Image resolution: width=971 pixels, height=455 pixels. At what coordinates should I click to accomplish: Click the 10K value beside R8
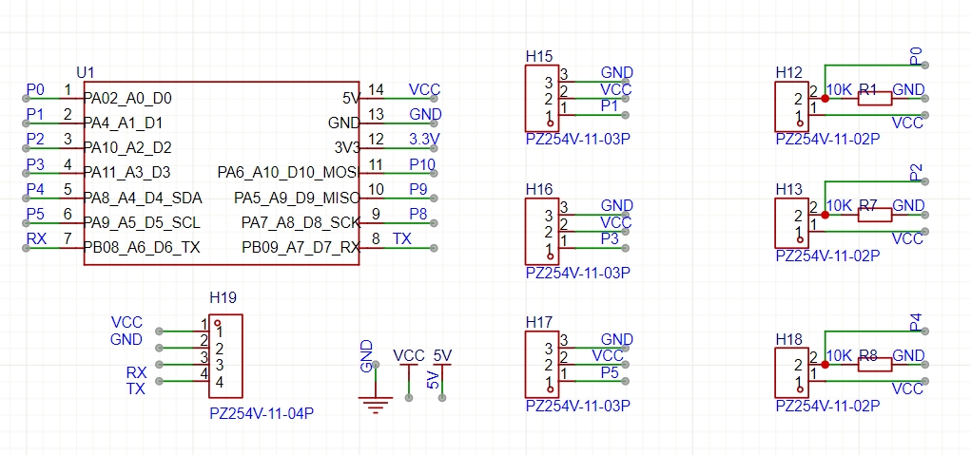(840, 355)
